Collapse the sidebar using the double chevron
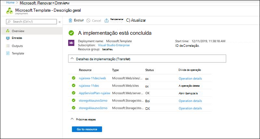260x139 pixels. [59, 22]
